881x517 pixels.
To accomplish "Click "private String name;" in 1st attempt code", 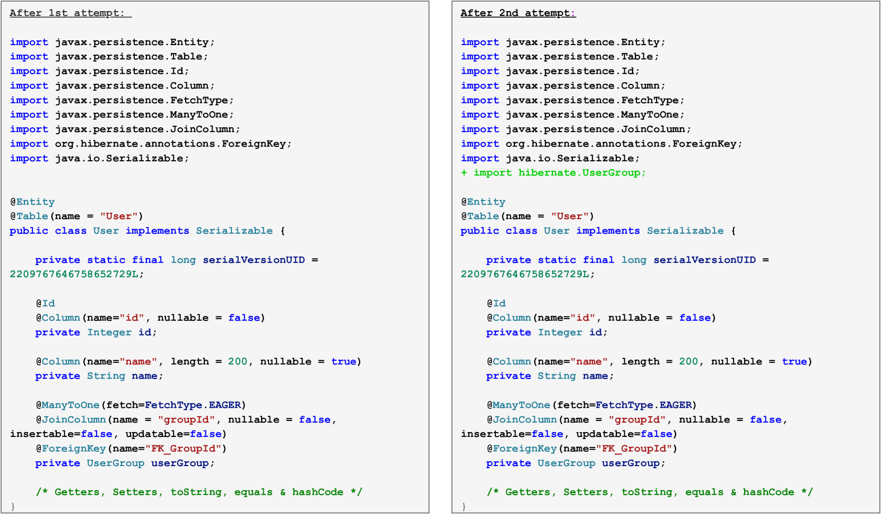I will pyautogui.click(x=100, y=376).
